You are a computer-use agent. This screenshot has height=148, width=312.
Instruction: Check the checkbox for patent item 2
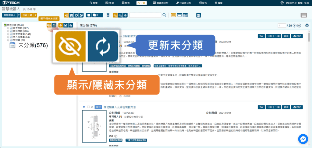click(88, 107)
